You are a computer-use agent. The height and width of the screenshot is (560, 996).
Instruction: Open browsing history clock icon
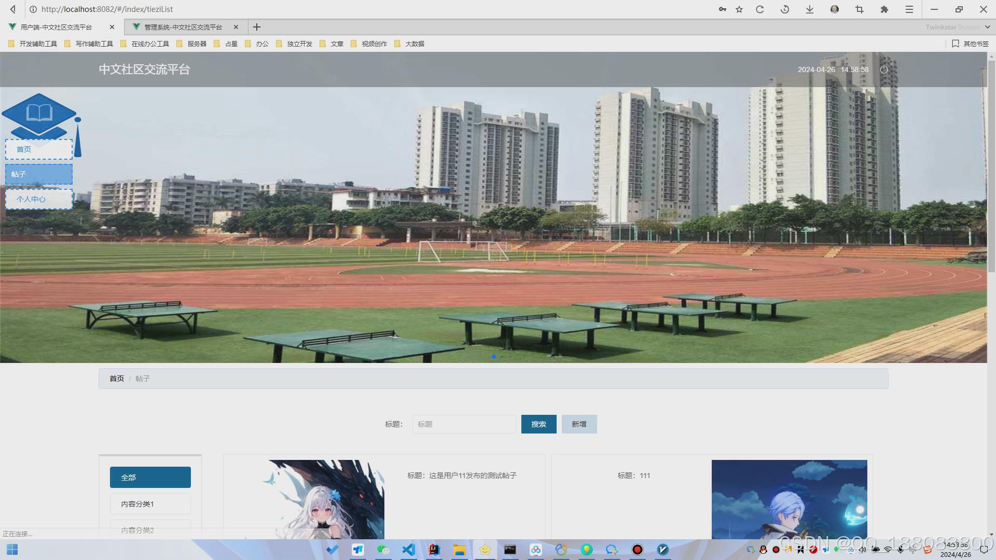tap(785, 9)
